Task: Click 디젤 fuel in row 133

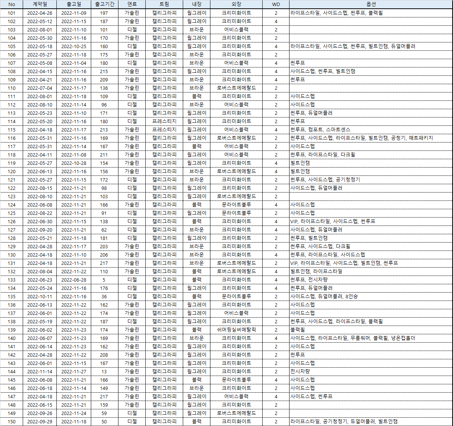Action: [132, 280]
